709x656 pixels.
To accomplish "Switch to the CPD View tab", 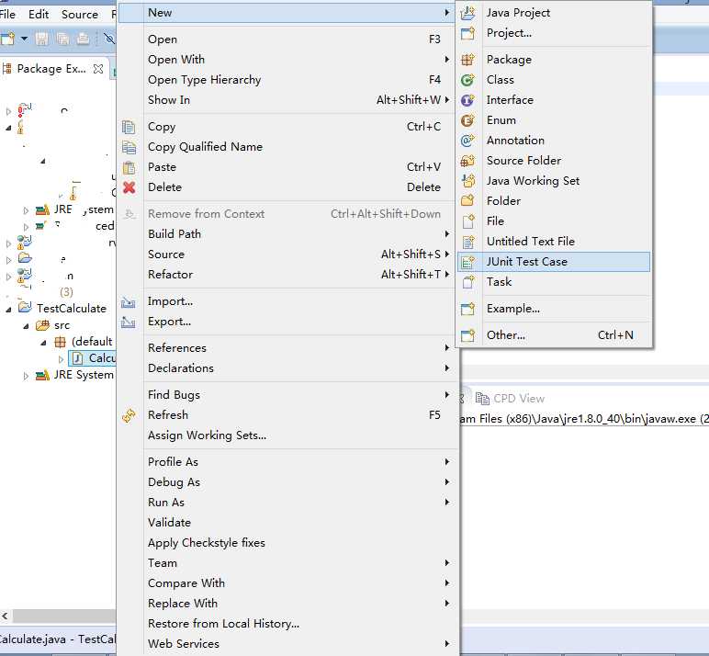I will pyautogui.click(x=510, y=399).
